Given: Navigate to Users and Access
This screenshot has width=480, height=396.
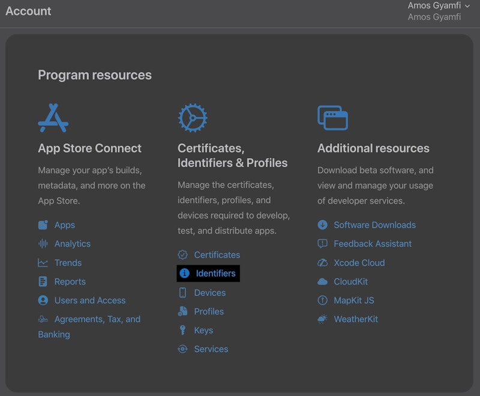Looking at the screenshot, I should point(90,301).
